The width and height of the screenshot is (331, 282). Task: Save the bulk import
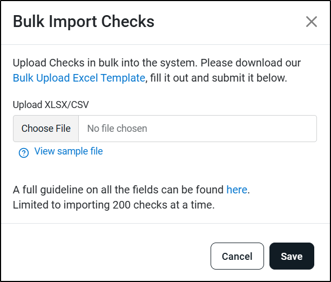coord(292,256)
